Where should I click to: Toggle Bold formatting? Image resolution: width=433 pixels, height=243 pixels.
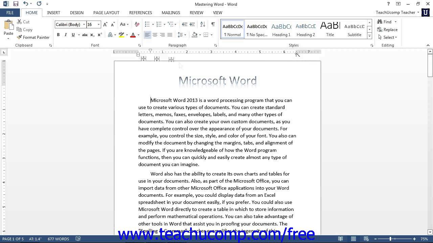[x=58, y=35]
